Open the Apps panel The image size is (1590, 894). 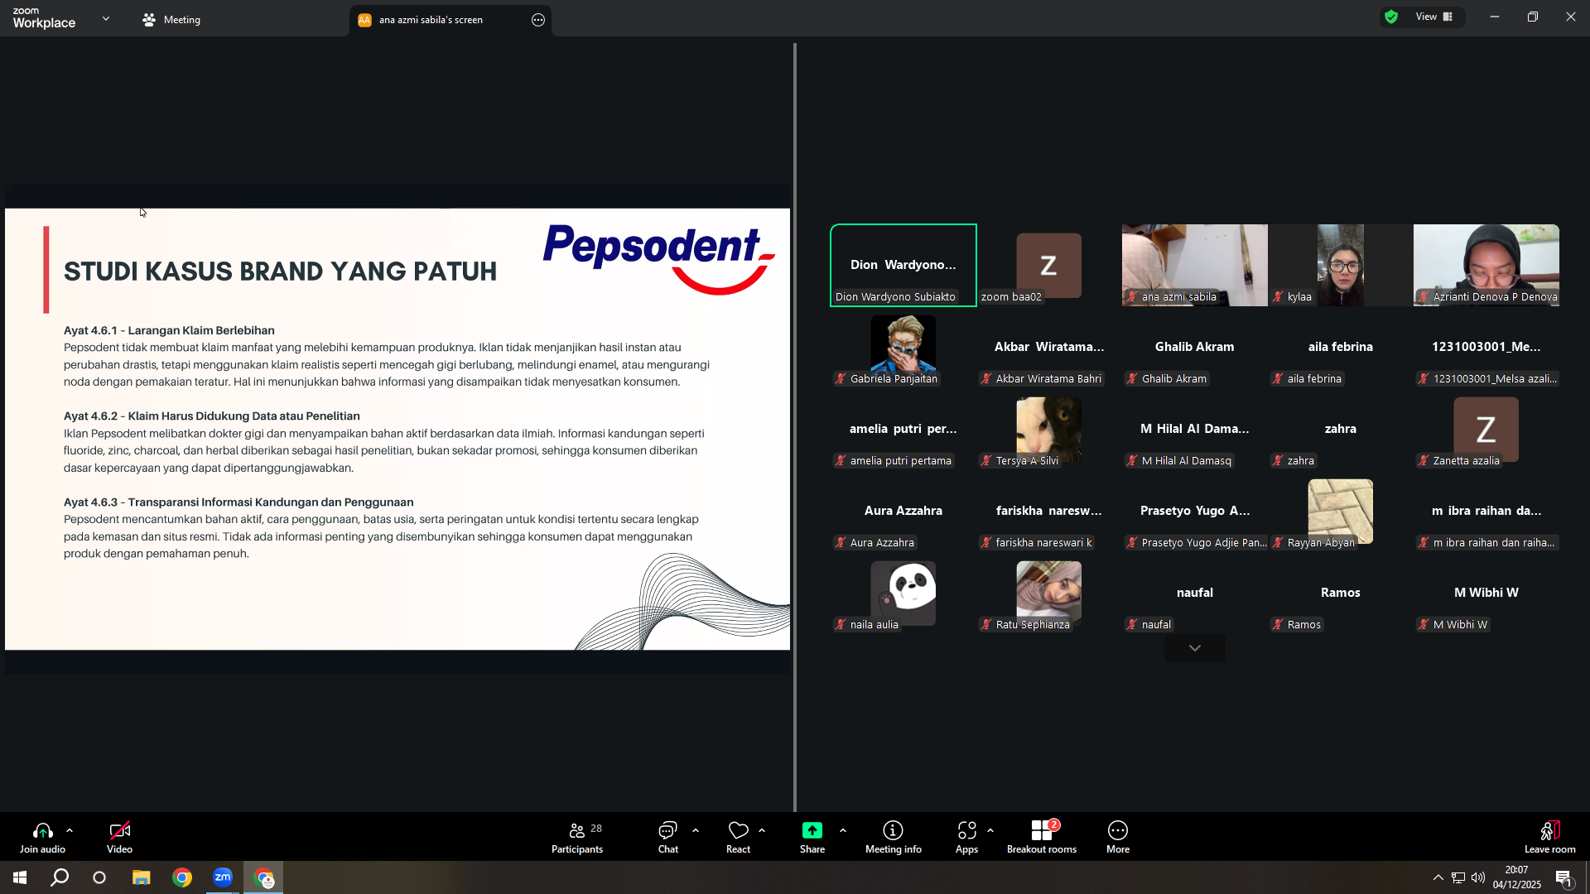click(966, 837)
